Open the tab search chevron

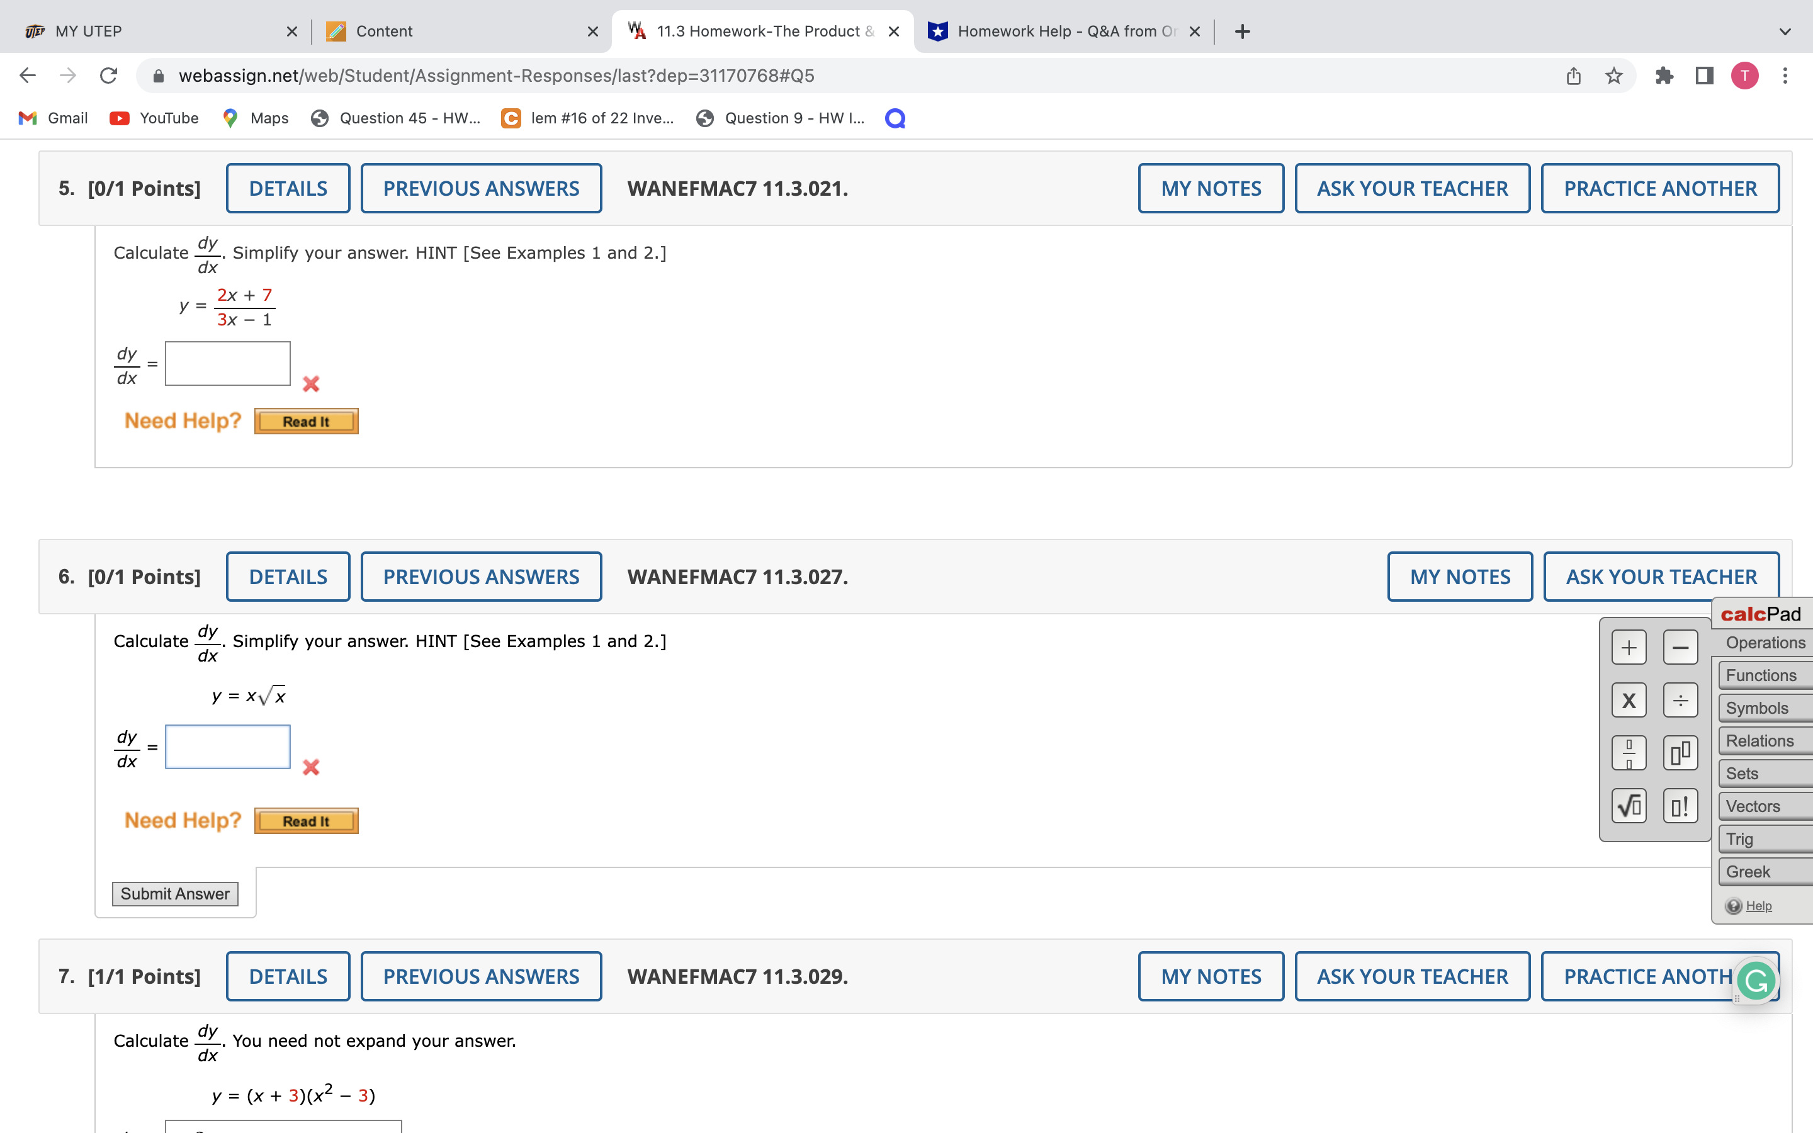pos(1785,31)
